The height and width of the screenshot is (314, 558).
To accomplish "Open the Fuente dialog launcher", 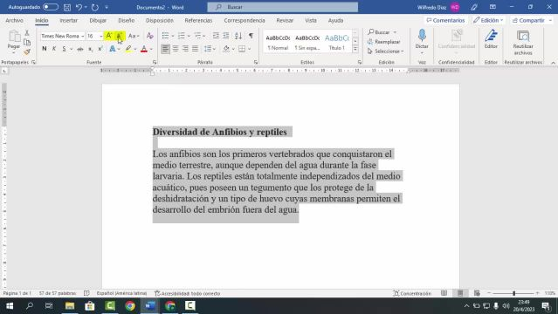I will pos(155,62).
